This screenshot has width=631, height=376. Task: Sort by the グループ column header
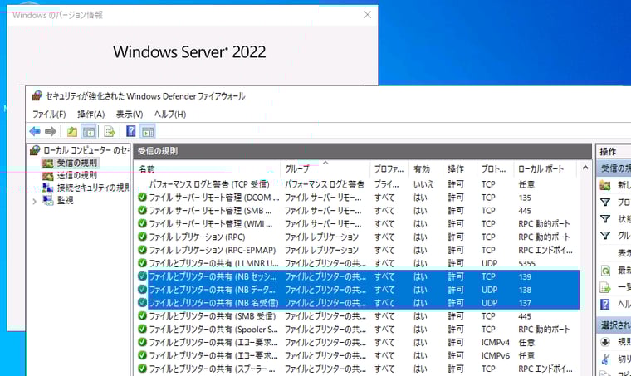tap(325, 168)
